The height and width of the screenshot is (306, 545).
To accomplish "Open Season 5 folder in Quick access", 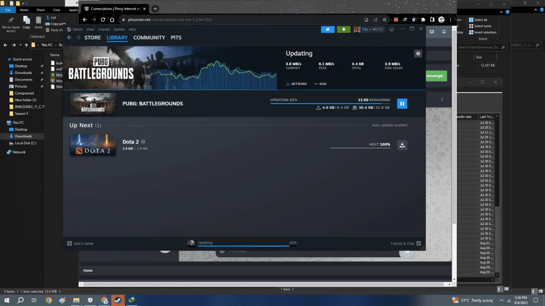I will (21, 114).
